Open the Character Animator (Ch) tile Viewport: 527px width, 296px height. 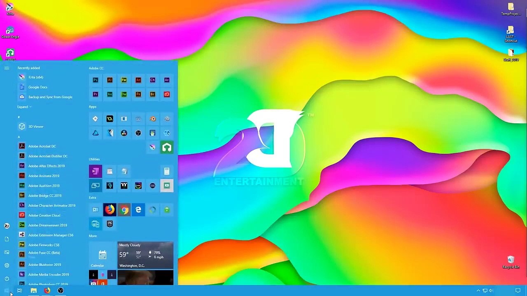152,80
